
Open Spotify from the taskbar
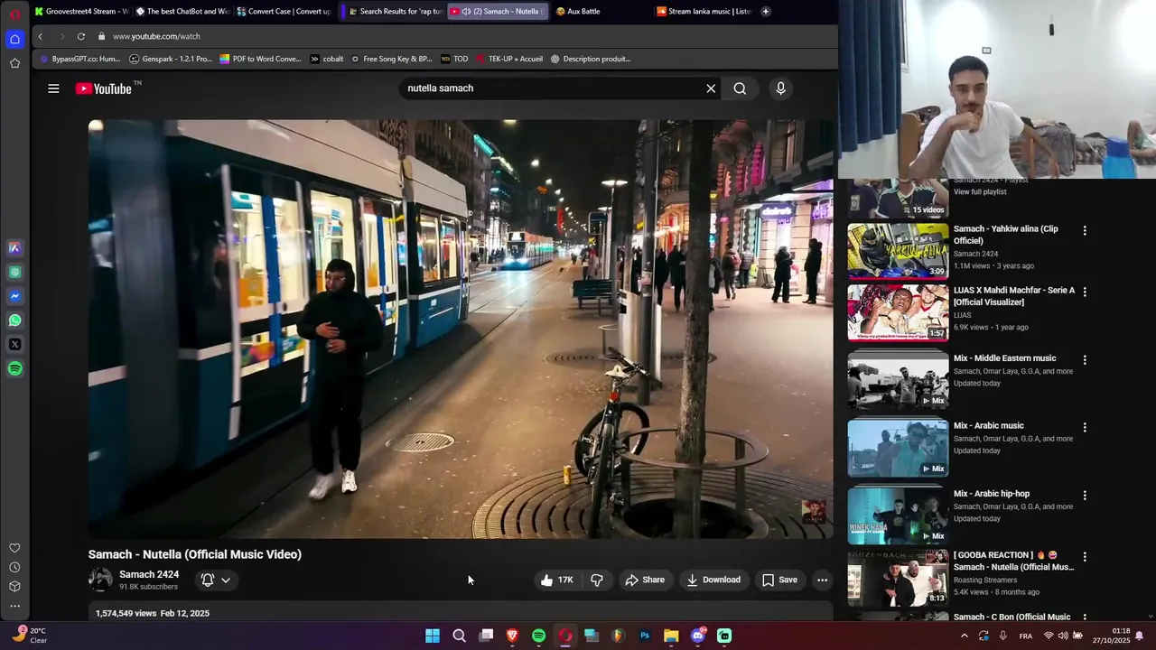pyautogui.click(x=538, y=636)
